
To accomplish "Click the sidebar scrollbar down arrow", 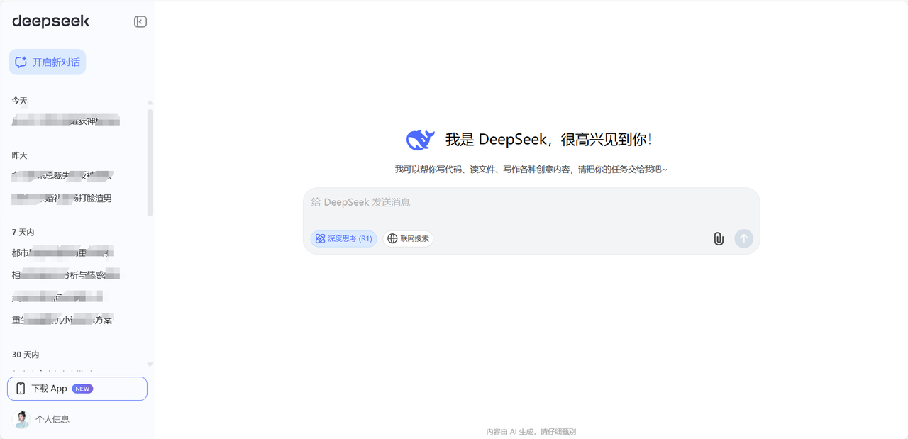I will [x=150, y=365].
